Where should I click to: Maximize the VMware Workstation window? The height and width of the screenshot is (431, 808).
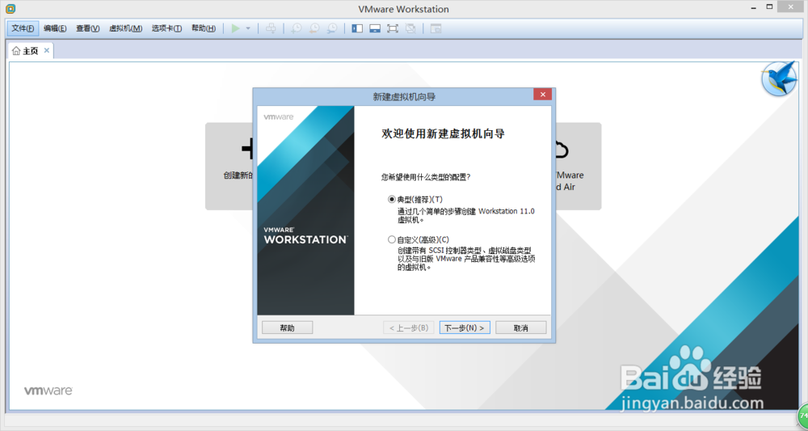pyautogui.click(x=769, y=6)
